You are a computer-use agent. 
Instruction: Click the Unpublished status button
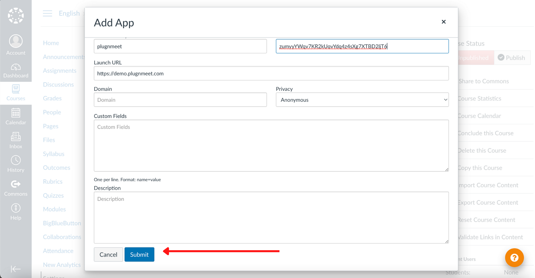476,58
